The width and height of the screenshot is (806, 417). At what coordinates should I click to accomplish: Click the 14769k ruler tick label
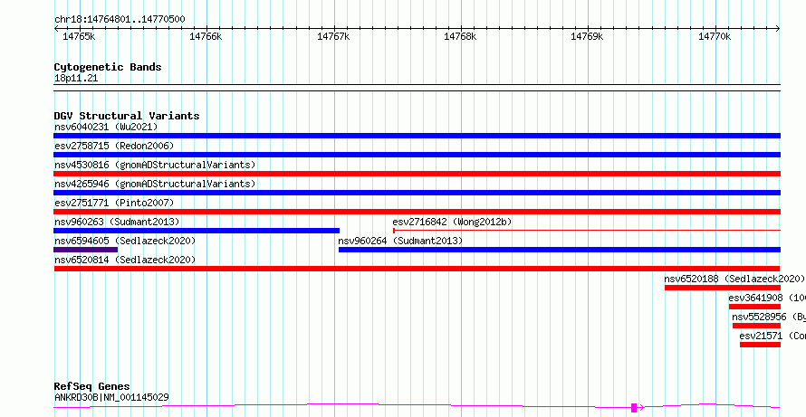[587, 36]
